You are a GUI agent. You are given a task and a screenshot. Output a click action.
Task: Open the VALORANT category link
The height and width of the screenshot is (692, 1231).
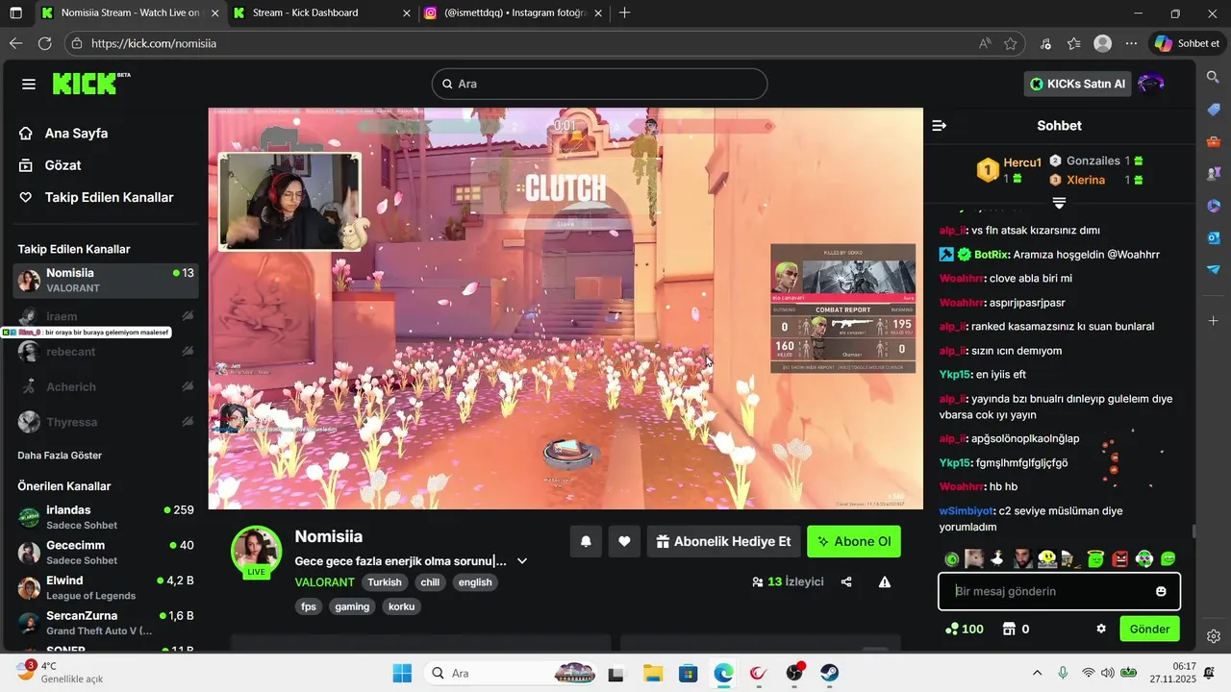pos(325,581)
